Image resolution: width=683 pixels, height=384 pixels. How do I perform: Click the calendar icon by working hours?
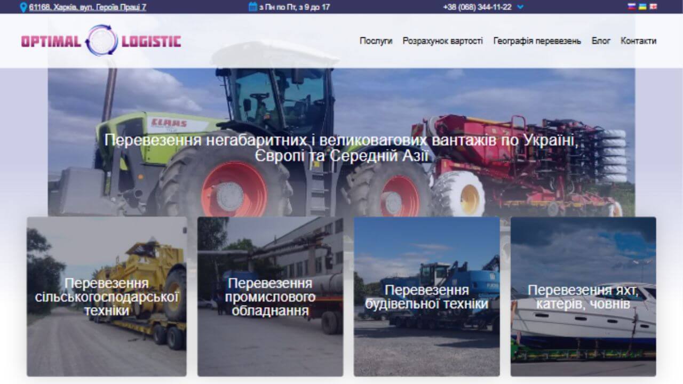tap(253, 7)
